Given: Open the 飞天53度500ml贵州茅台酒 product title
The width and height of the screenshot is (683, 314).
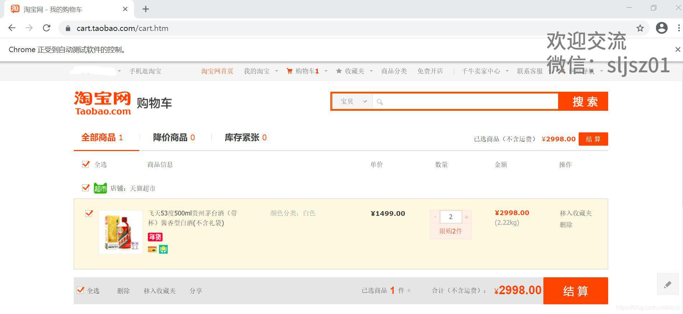Looking at the screenshot, I should coord(193,218).
